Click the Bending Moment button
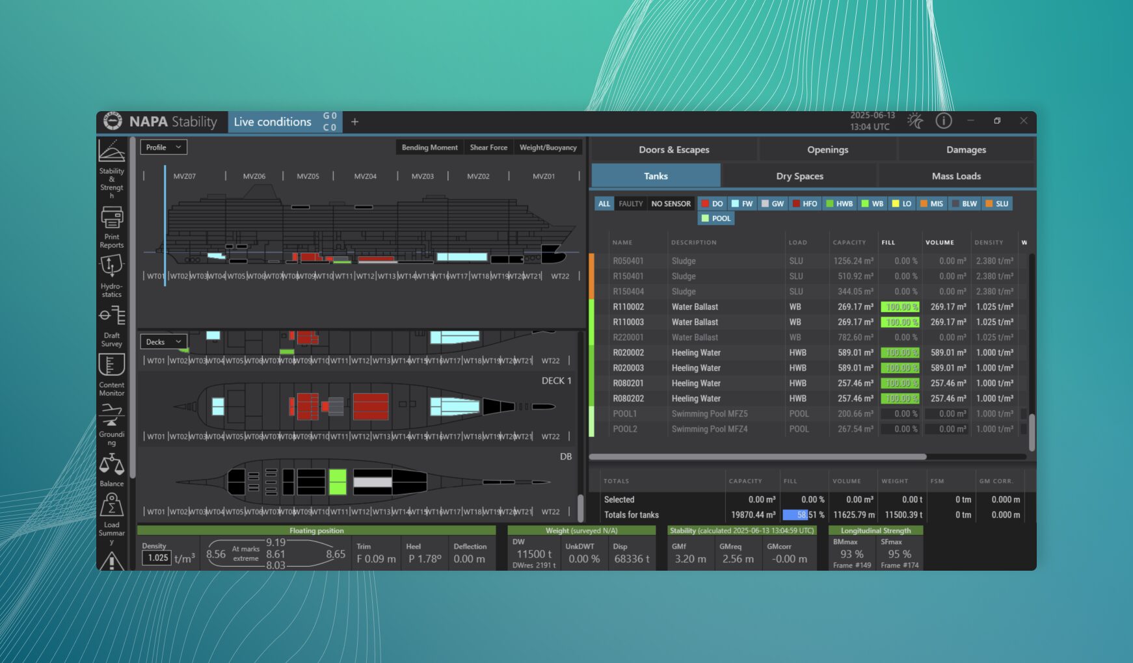 pos(429,148)
